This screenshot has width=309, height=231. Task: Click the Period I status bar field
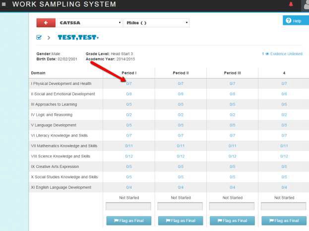(x=128, y=206)
